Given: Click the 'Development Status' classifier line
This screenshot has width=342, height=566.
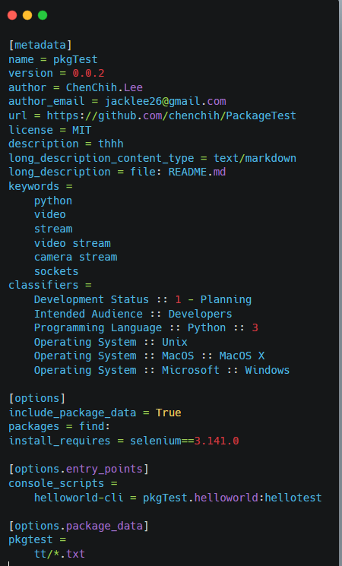Looking at the screenshot, I should coord(143,299).
